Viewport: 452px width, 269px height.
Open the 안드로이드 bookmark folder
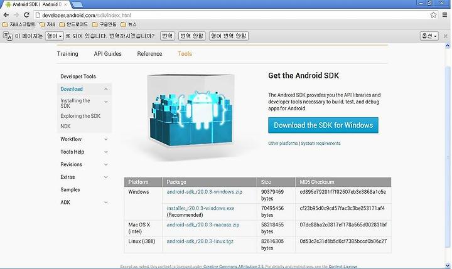click(73, 24)
